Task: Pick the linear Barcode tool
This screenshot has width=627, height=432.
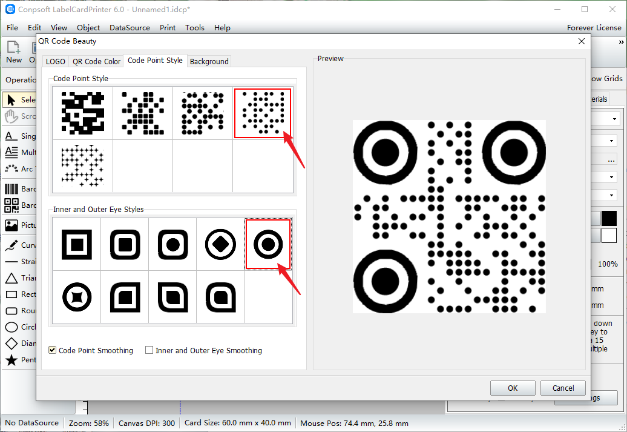Action: 19,188
